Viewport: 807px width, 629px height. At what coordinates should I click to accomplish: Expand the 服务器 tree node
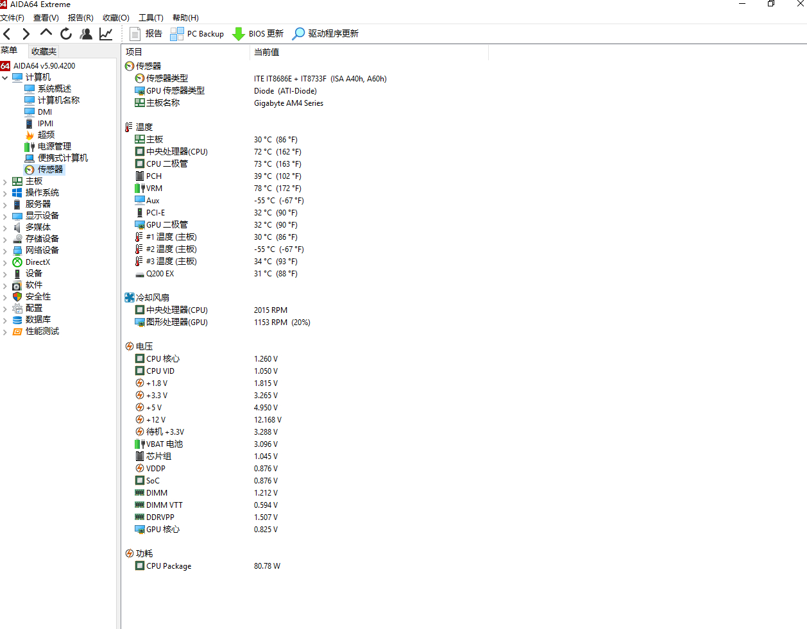[5, 205]
